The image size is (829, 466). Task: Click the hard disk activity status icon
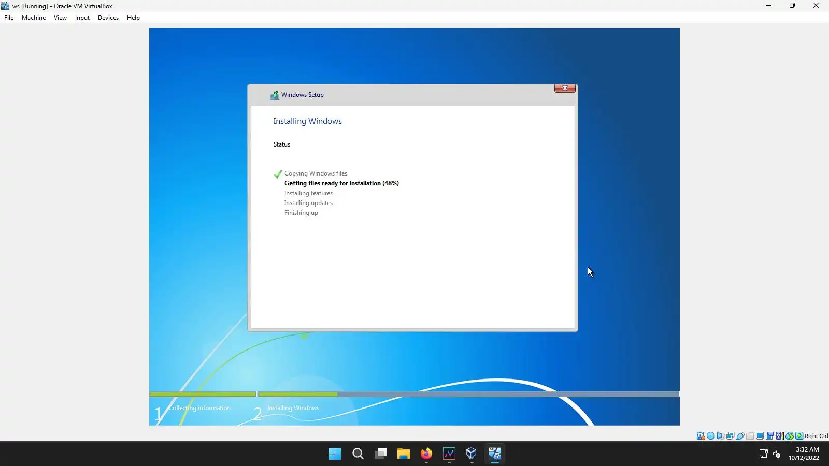(701, 436)
